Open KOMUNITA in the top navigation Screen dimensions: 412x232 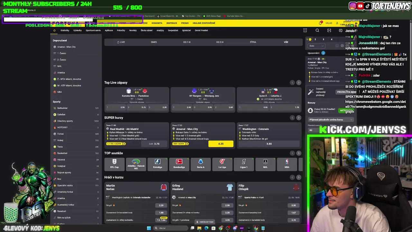click(x=157, y=23)
